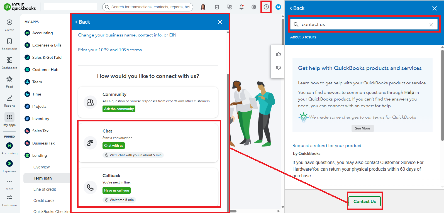Select Overview under Lending
Image resolution: width=444 pixels, height=213 pixels.
click(x=42, y=167)
